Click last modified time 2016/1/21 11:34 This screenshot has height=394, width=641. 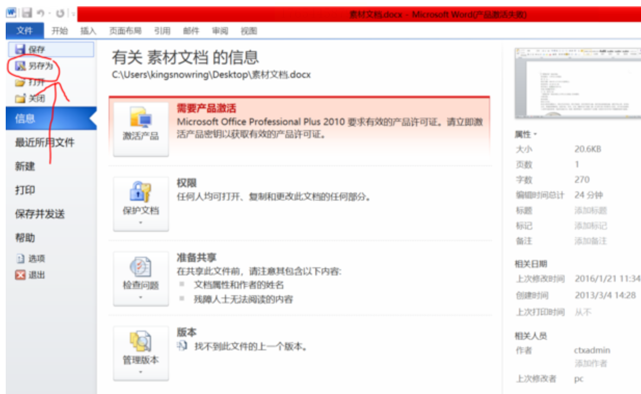pyautogui.click(x=607, y=279)
